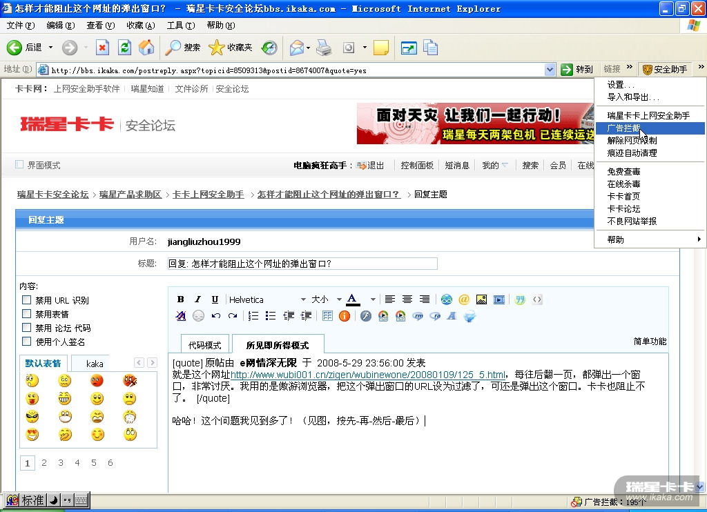Open Back button history dropdown
Viewport: 707px width, 512px height.
[x=50, y=48]
